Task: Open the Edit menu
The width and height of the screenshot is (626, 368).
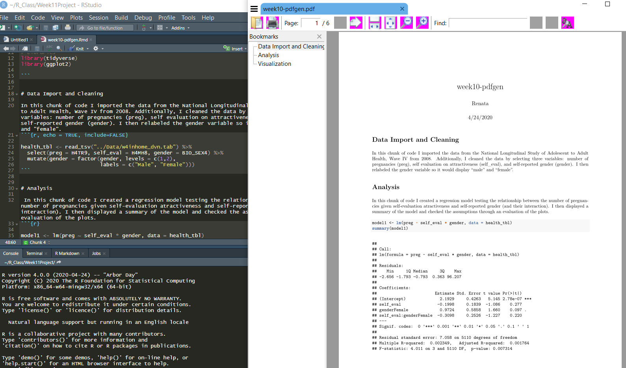Action: pos(20,18)
